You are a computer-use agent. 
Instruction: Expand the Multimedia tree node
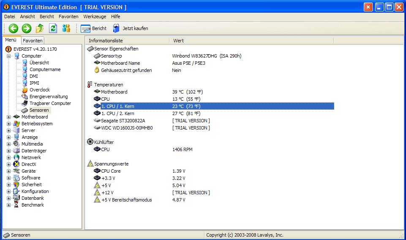(x=9, y=144)
